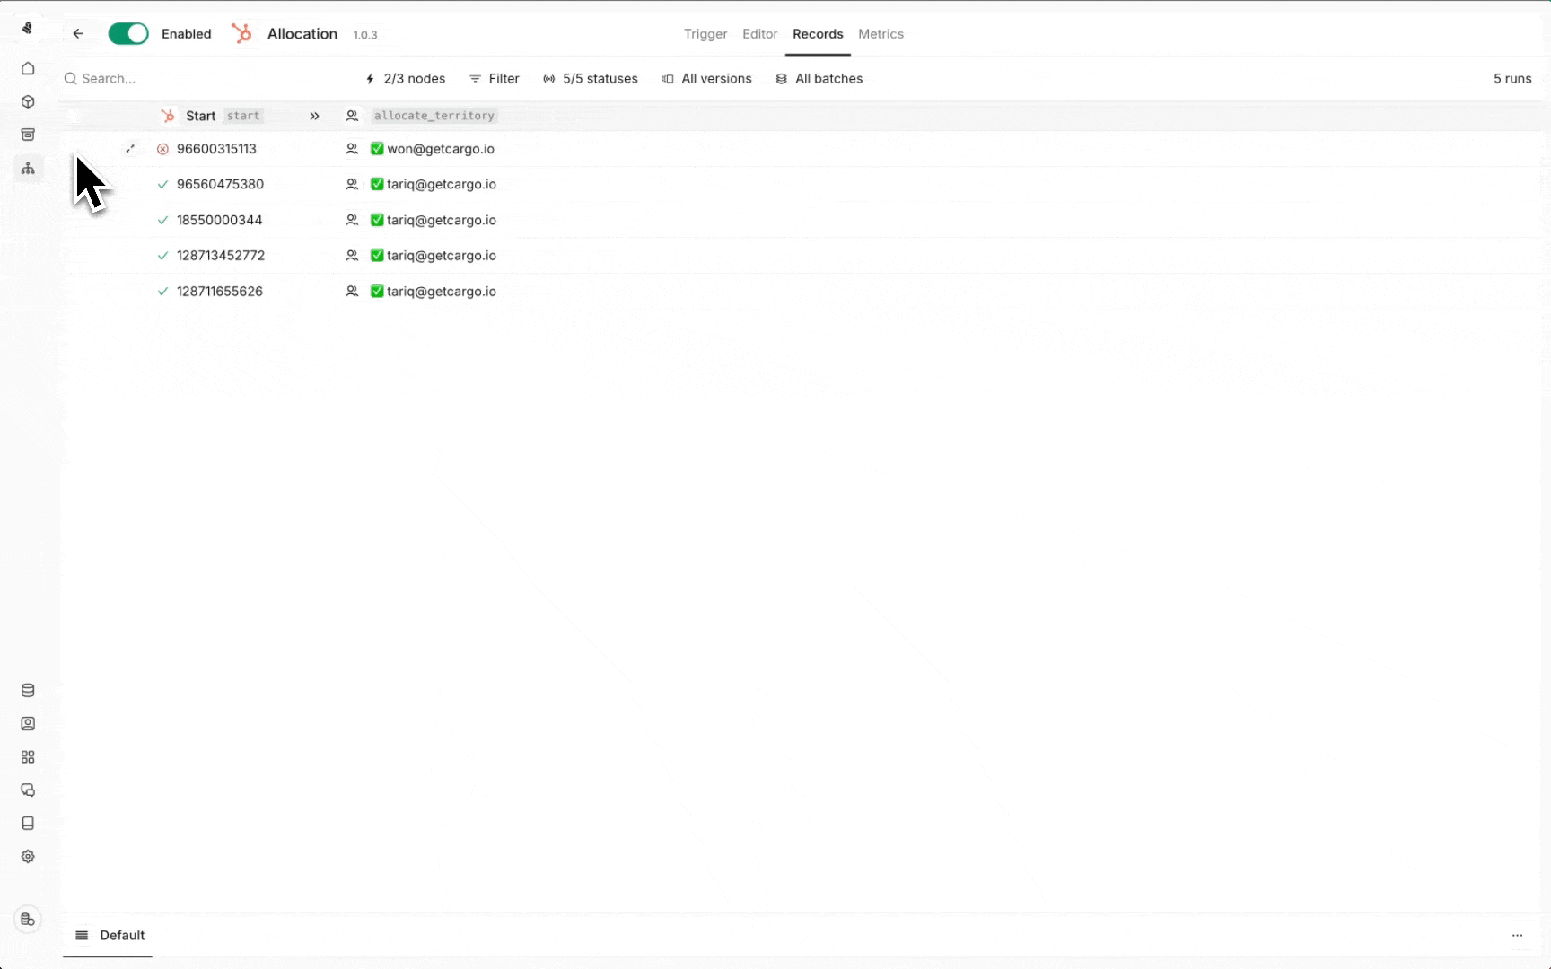Open the cube icon in the sidebar
The image size is (1551, 969).
pos(28,101)
